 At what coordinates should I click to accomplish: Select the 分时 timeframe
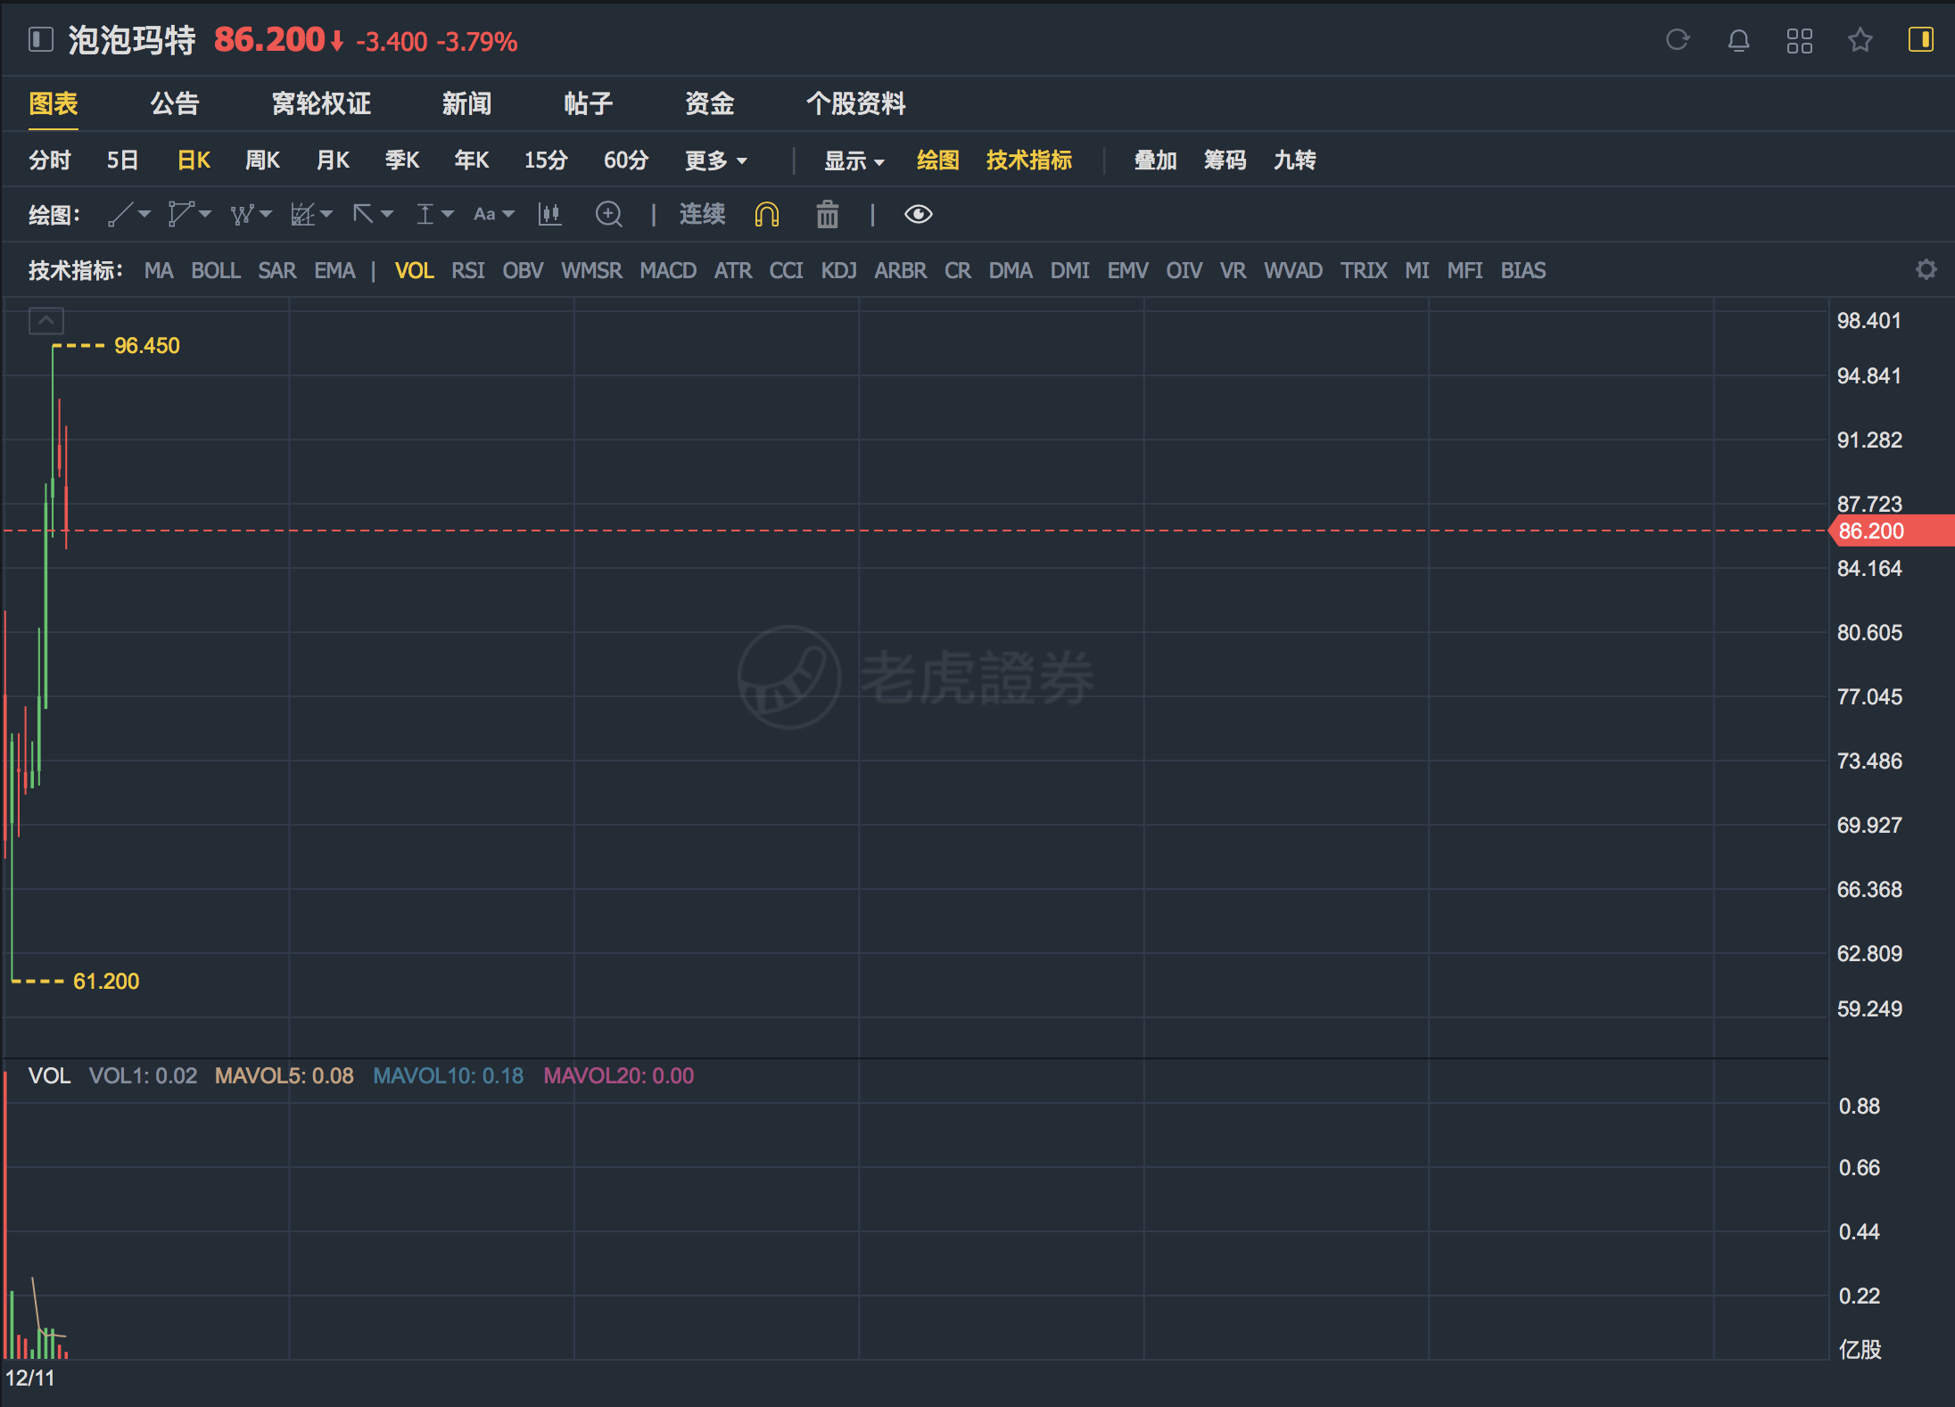click(50, 160)
